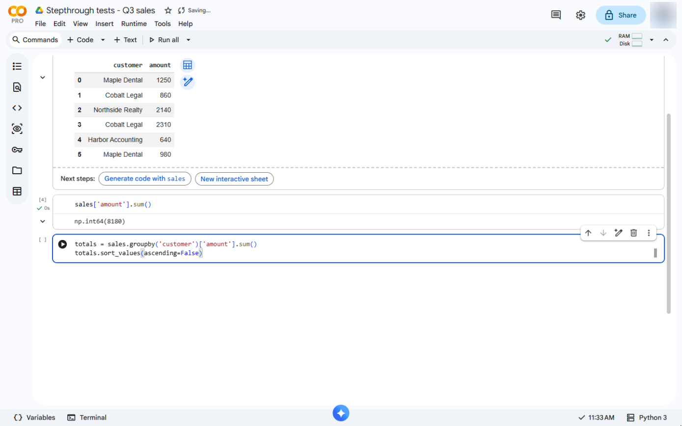Click the RAM Disk usage indicator
This screenshot has width=682, height=426.
[630, 40]
